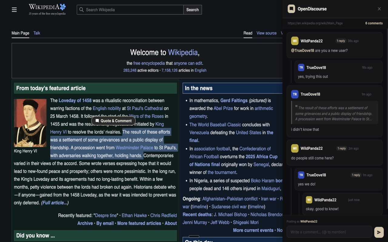This screenshot has width=388, height=242.
Task: Click WildPanda22 avatar on 'do people still come here?'
Action: click(295, 148)
